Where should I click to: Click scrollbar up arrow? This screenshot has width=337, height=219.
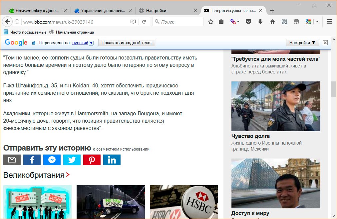(x=334, y=40)
